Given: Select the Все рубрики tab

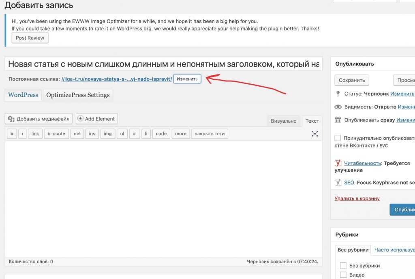Looking at the screenshot, I should click(x=353, y=250).
